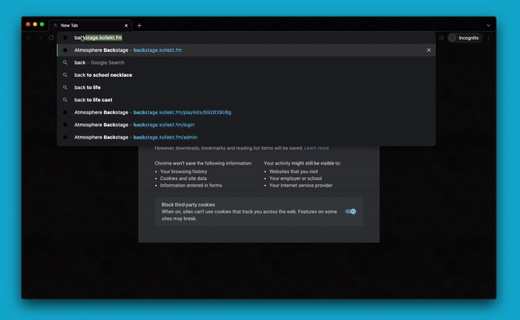Choose 'back - Google Search' suggestion
Screen dimensions: 520x320
pyautogui.click(x=246, y=62)
